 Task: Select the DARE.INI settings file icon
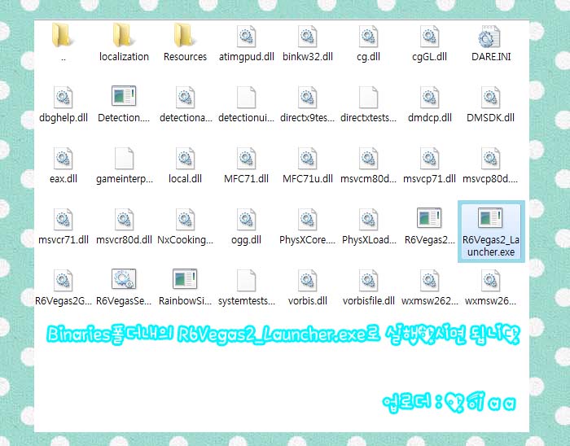(x=489, y=37)
